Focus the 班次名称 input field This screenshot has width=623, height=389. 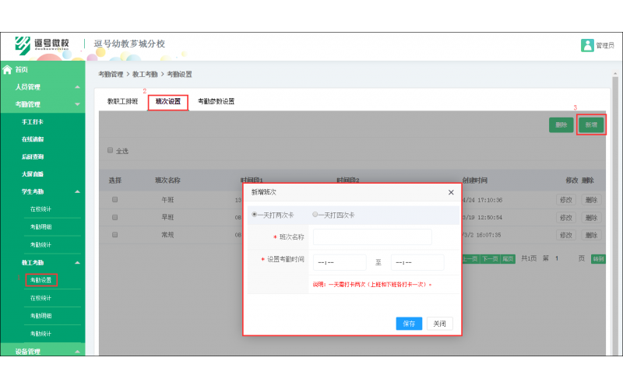pyautogui.click(x=372, y=237)
